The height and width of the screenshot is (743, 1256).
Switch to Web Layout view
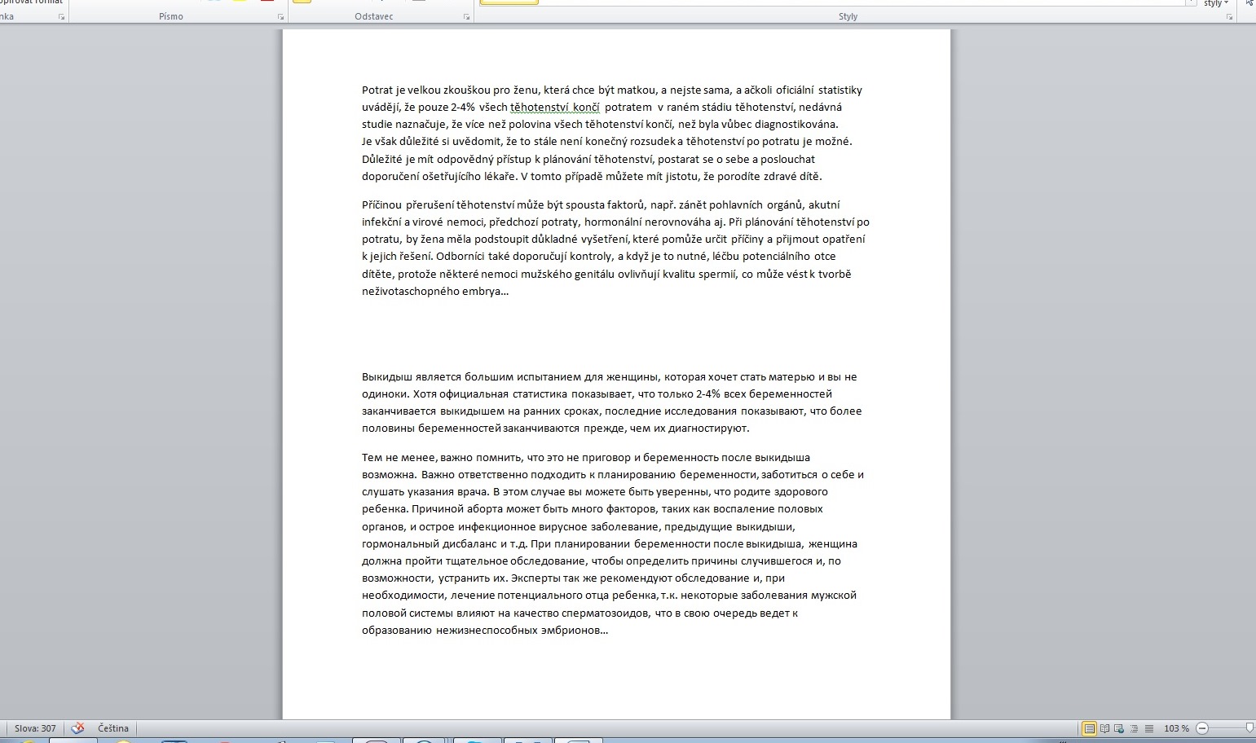1119,728
